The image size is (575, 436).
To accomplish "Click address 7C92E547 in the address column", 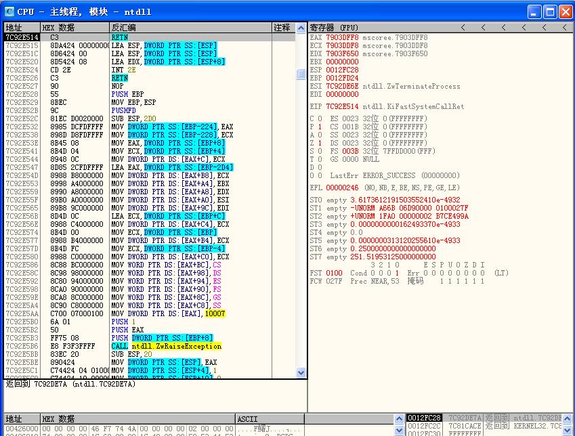I will click(22, 167).
